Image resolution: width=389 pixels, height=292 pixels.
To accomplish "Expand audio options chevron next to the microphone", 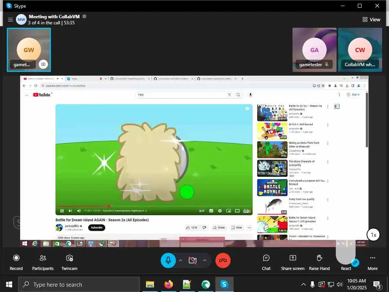I will [180, 260].
